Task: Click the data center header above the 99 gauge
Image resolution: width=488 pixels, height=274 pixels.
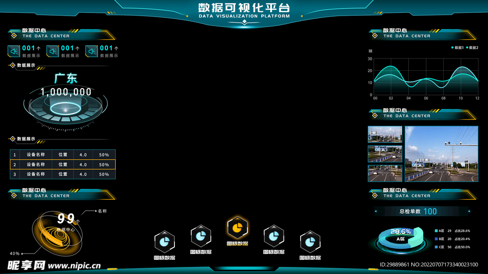Action: 61,194
